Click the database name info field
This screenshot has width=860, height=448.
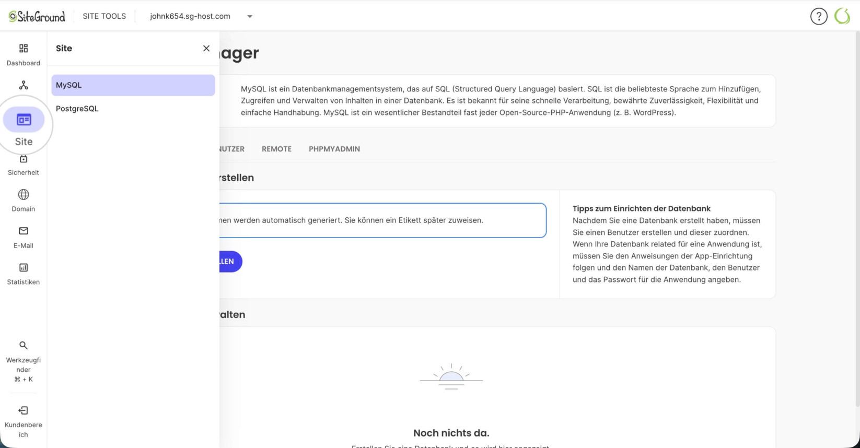[x=383, y=220]
